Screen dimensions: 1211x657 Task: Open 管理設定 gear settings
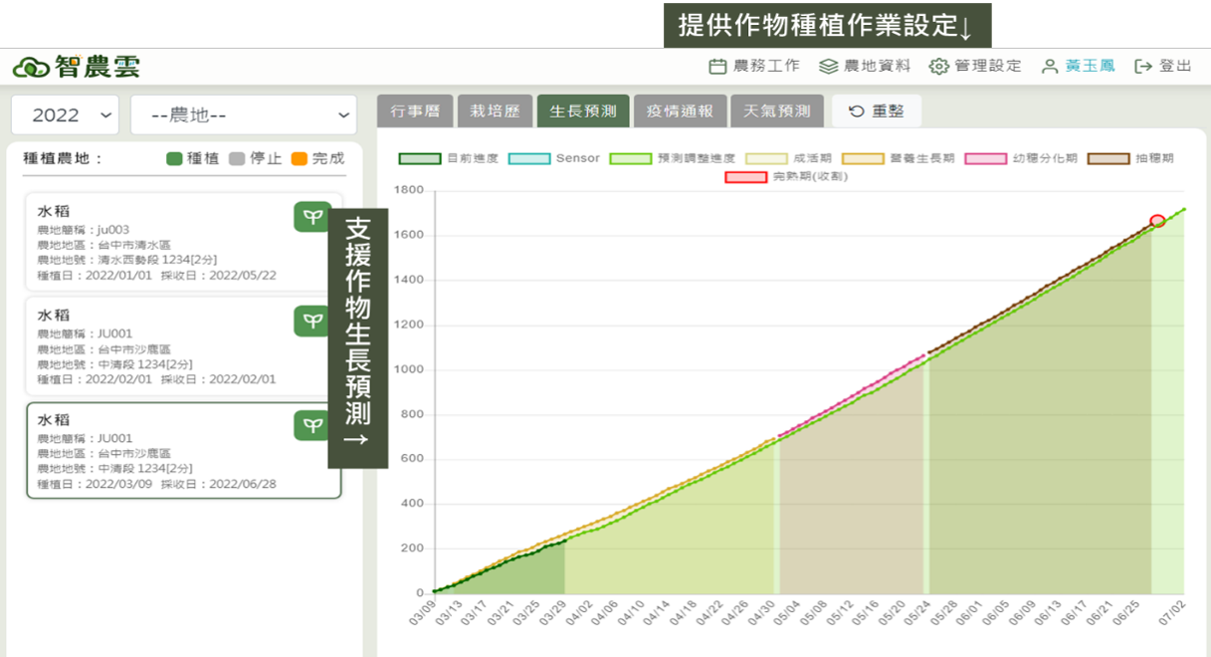click(x=938, y=67)
